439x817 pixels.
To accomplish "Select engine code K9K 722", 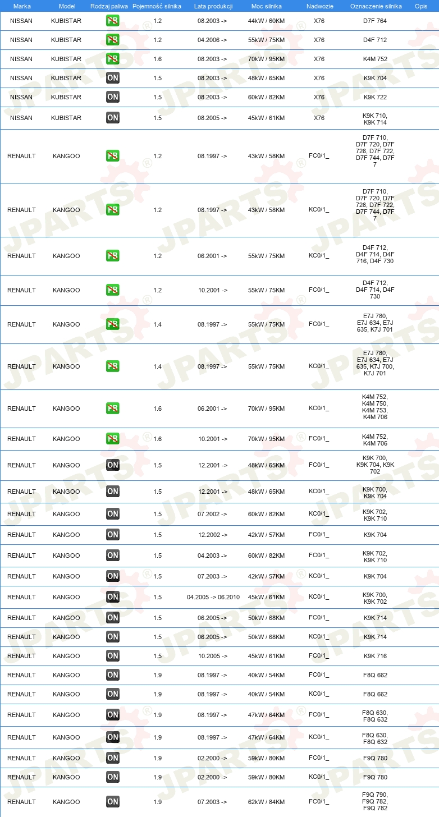I will click(375, 97).
